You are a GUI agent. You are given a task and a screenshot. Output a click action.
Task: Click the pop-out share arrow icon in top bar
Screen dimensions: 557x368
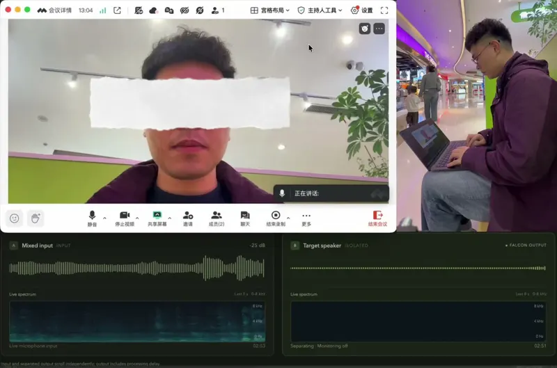pos(117,10)
